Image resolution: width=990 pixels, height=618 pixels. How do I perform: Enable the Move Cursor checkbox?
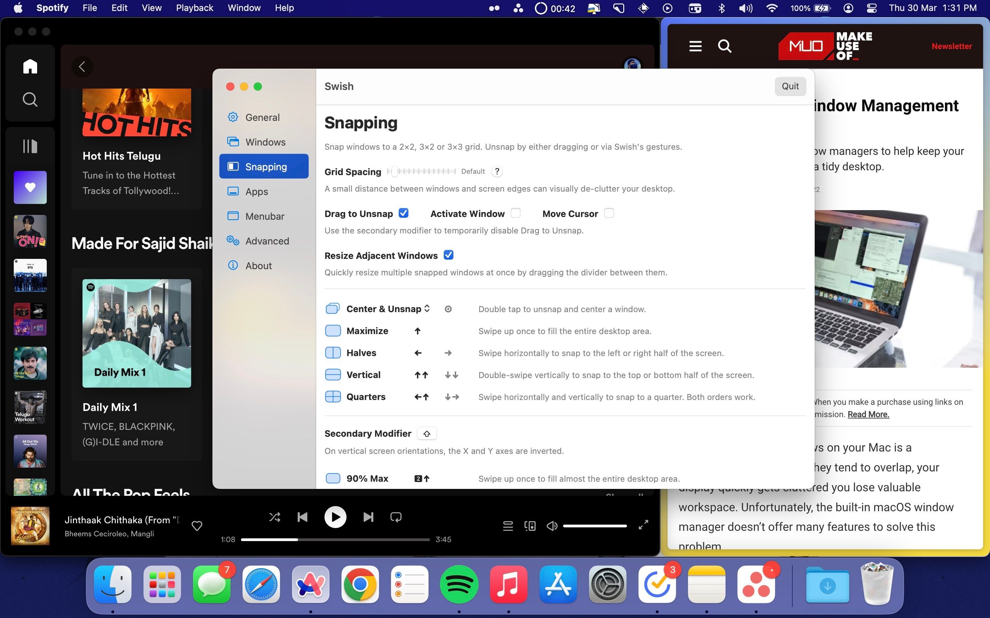[x=609, y=213]
